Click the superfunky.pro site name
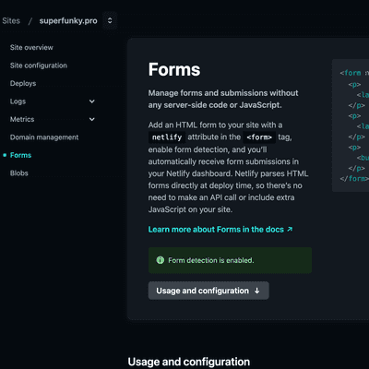The height and width of the screenshot is (369, 369). (x=68, y=21)
